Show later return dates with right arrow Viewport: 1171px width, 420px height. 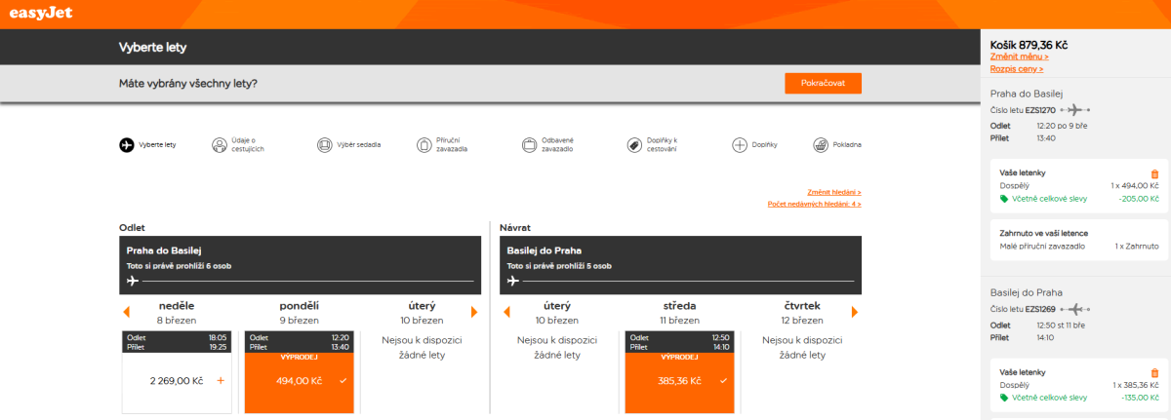point(855,312)
